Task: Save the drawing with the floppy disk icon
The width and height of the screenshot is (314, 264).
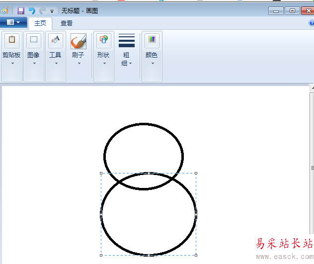Action: point(21,11)
